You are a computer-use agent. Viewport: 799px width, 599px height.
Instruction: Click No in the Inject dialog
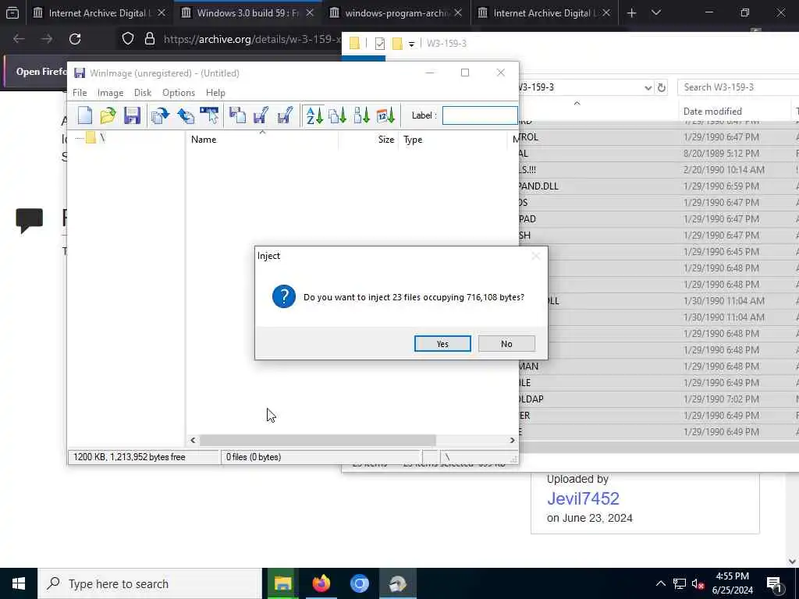(x=506, y=344)
